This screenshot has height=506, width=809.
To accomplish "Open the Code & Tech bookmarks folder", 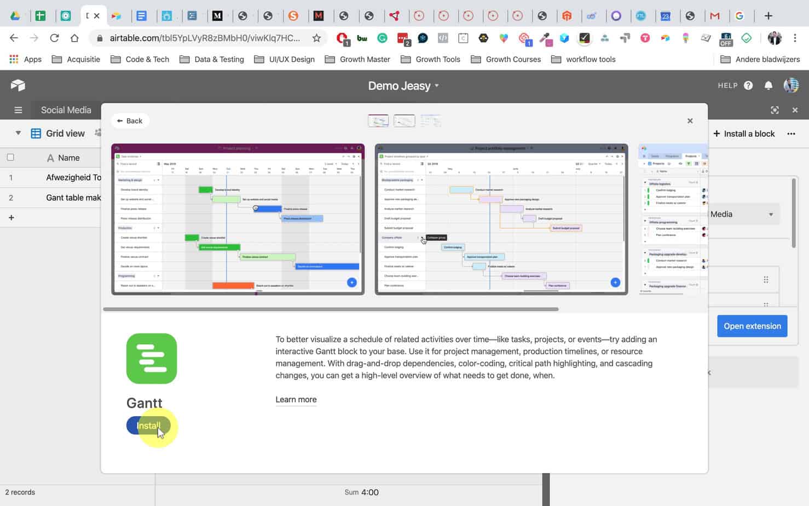I will [x=140, y=59].
